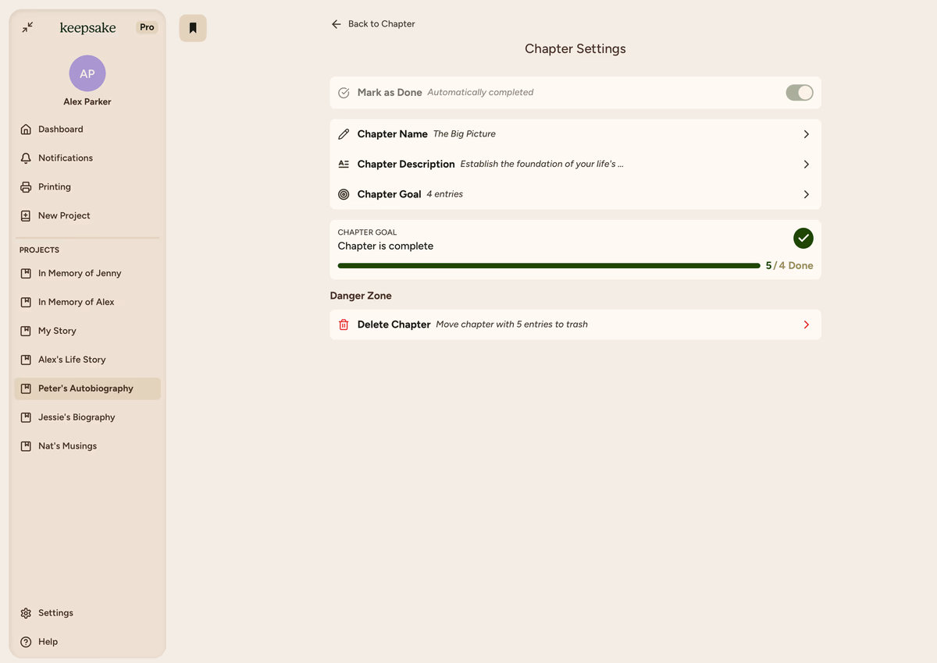Click the pencil icon beside Chapter Name
937x663 pixels.
coord(344,134)
